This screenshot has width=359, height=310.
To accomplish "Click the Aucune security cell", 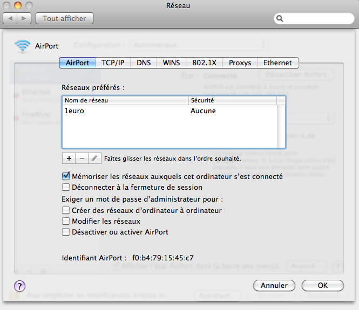I will [203, 111].
